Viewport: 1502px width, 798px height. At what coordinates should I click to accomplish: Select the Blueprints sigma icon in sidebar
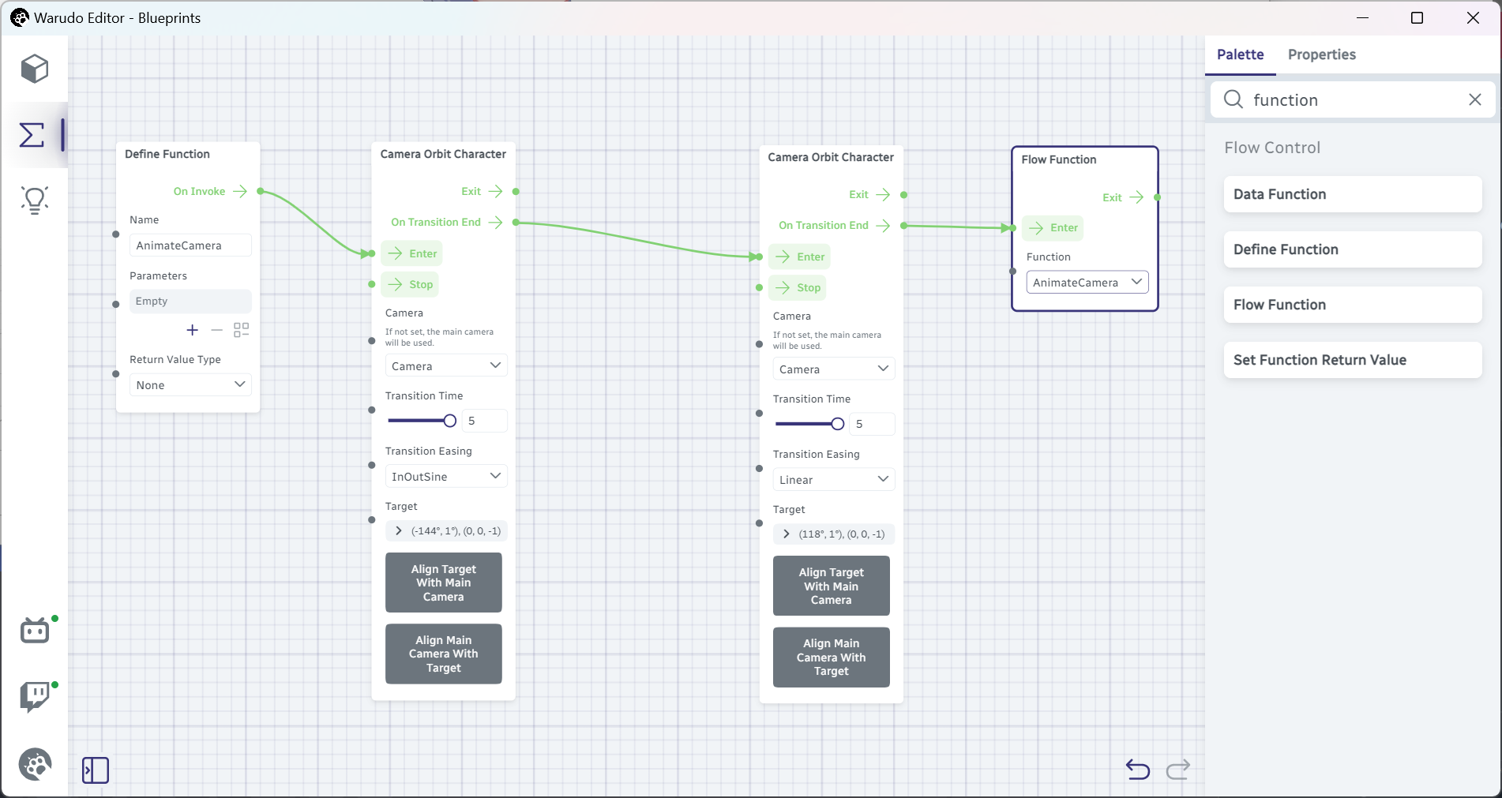(x=32, y=135)
